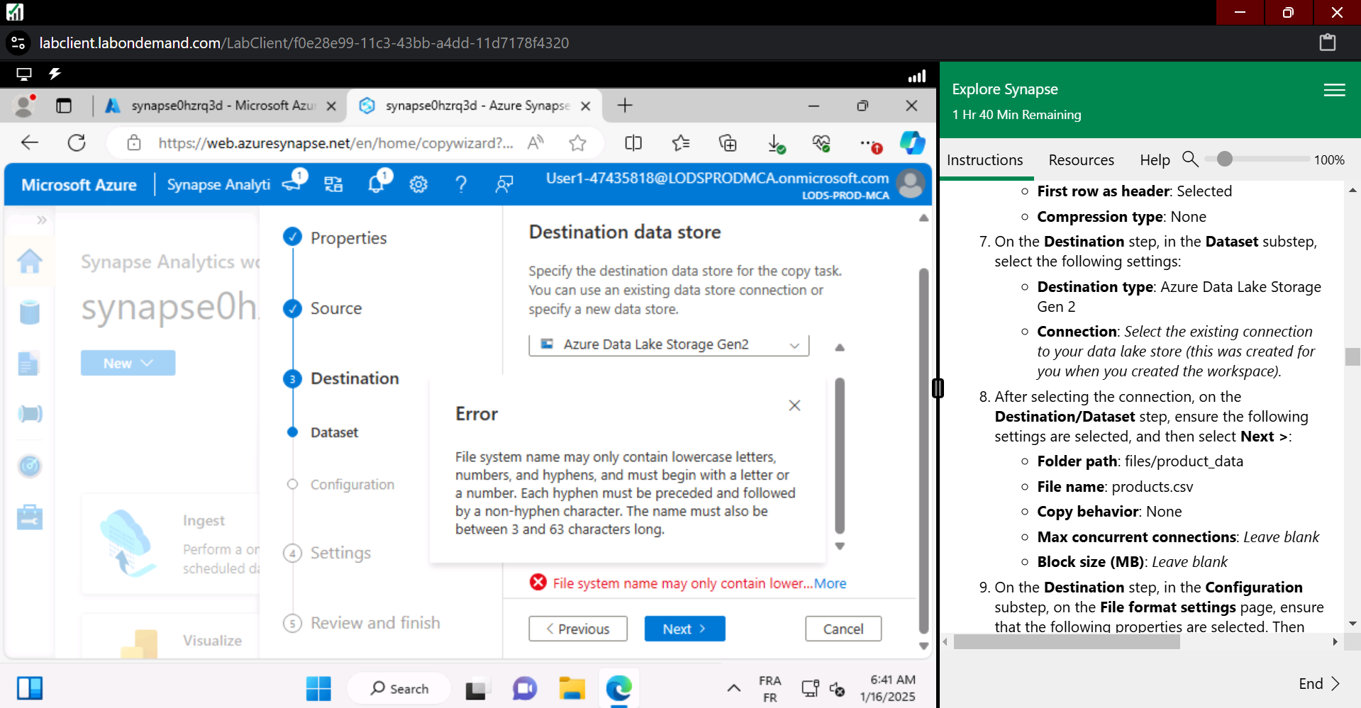
Task: Show hidden system tray icons
Action: (734, 687)
